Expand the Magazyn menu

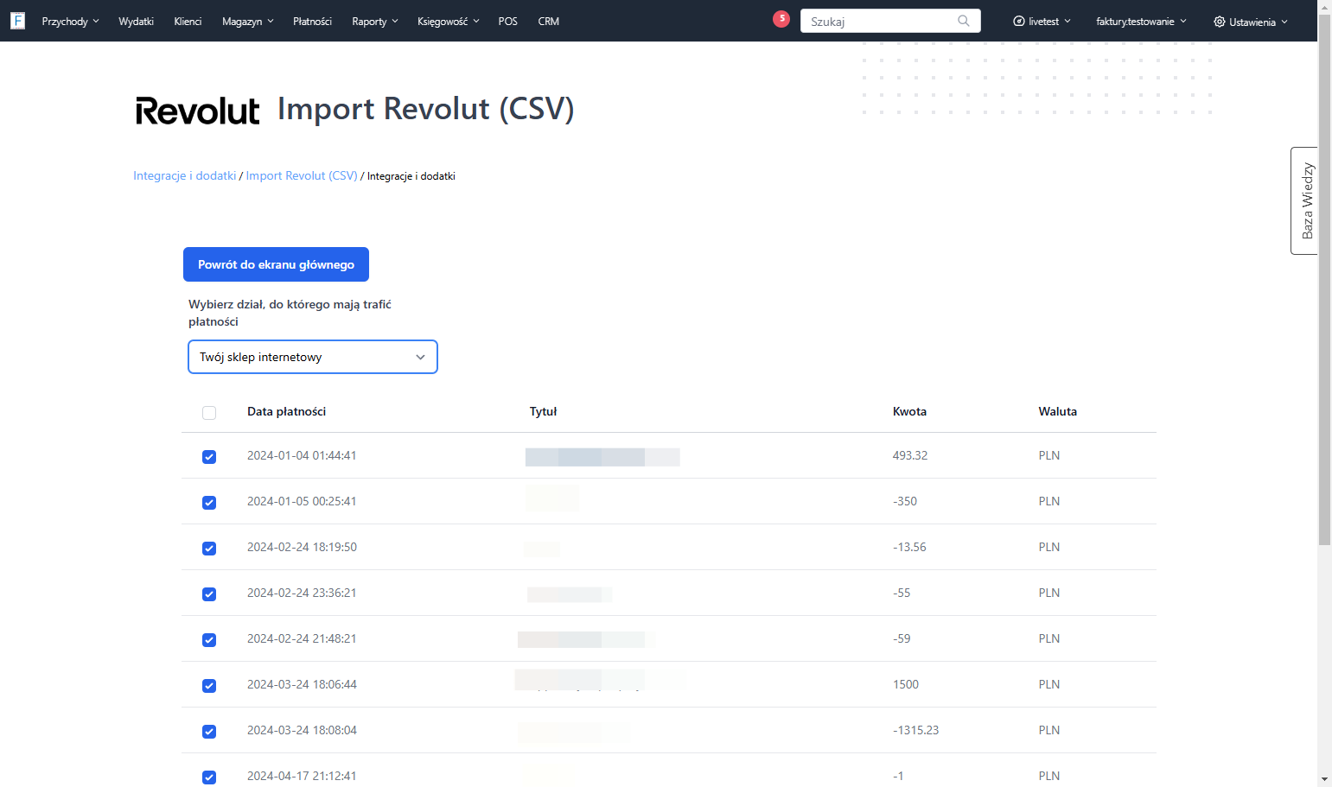pyautogui.click(x=248, y=22)
